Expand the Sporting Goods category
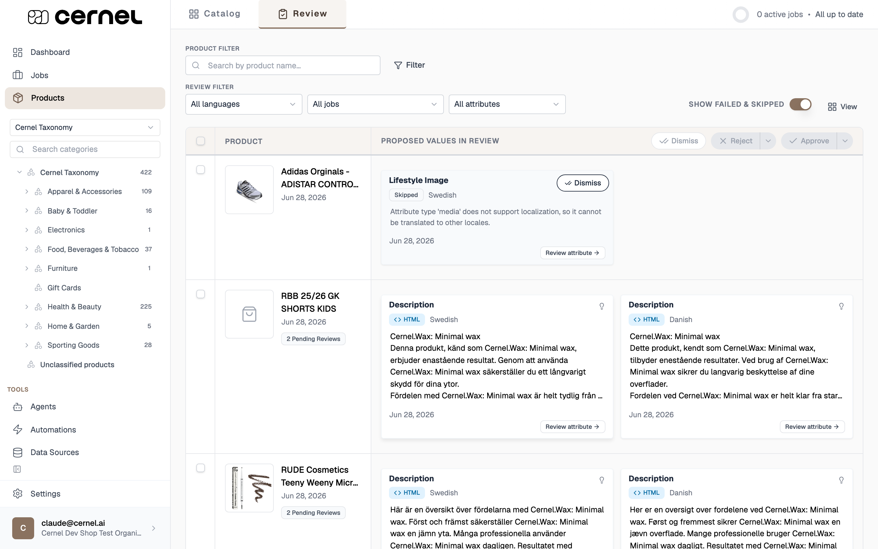Image resolution: width=878 pixels, height=549 pixels. [x=27, y=345]
